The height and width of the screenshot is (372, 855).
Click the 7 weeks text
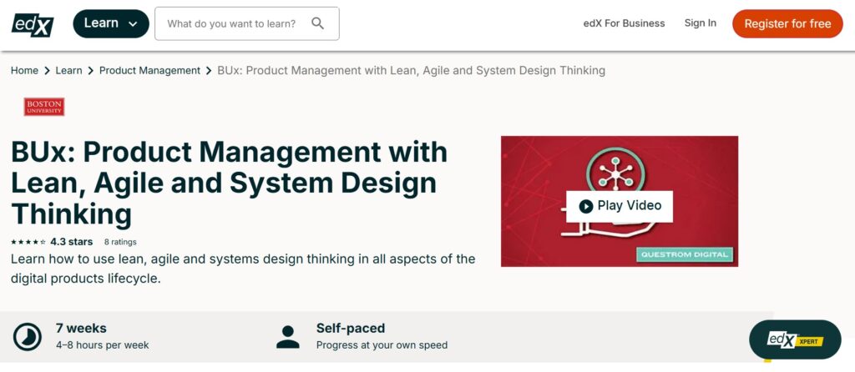coord(81,329)
